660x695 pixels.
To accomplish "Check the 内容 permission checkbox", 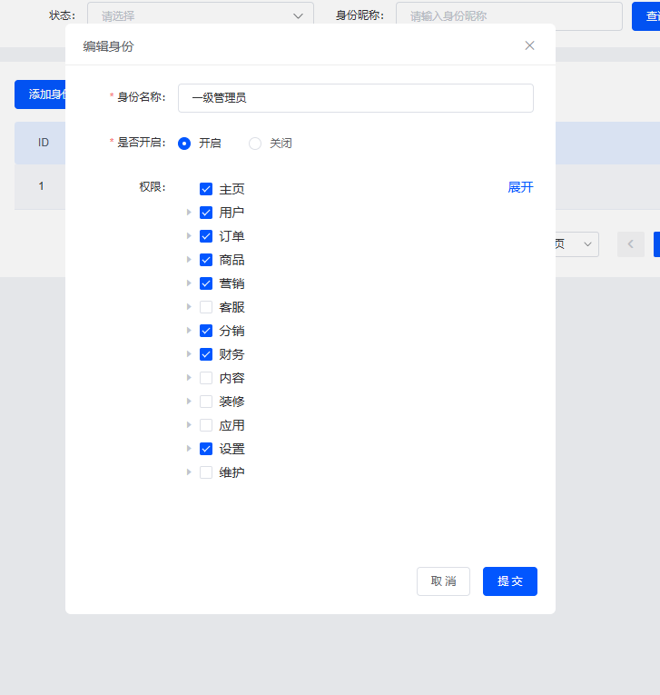I will [206, 378].
